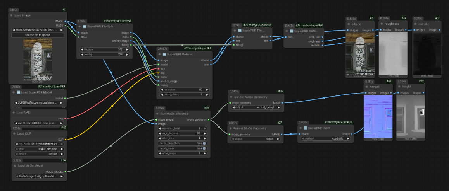Collapse the SuperPBR Tile Split node dot
Viewport: 449px width, 191px height.
(x=79, y=27)
